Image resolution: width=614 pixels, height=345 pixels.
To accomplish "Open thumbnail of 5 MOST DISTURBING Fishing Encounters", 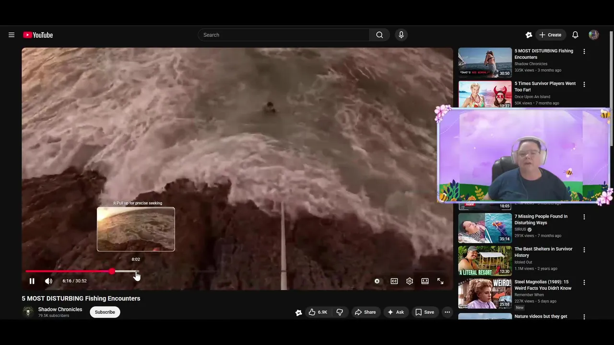I will (485, 62).
